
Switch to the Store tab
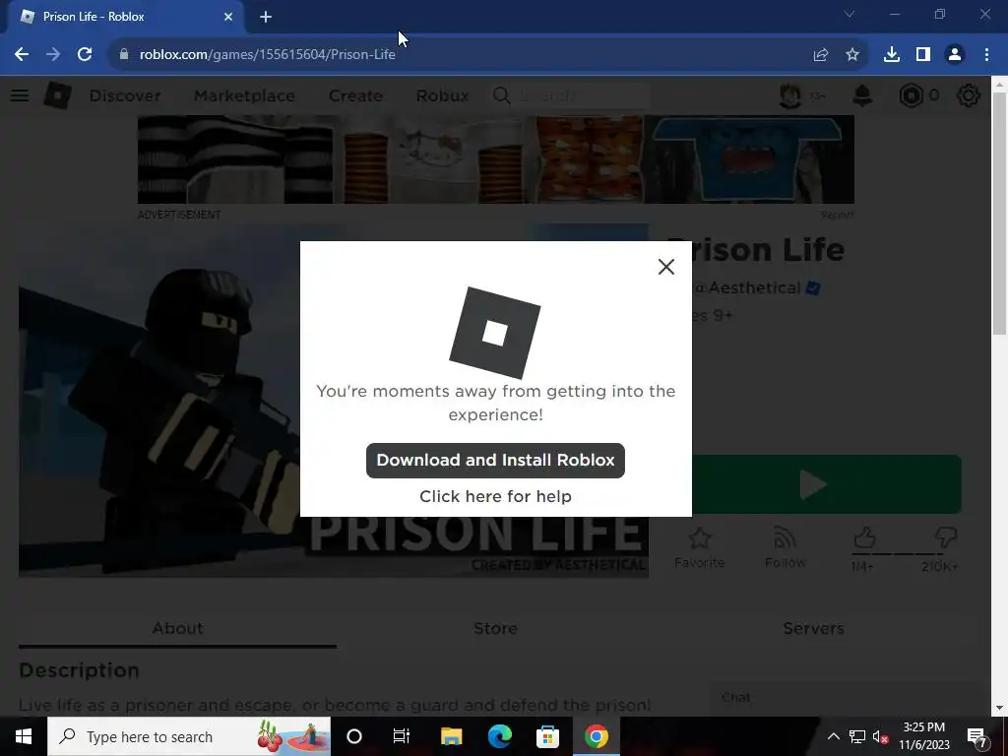tap(495, 628)
